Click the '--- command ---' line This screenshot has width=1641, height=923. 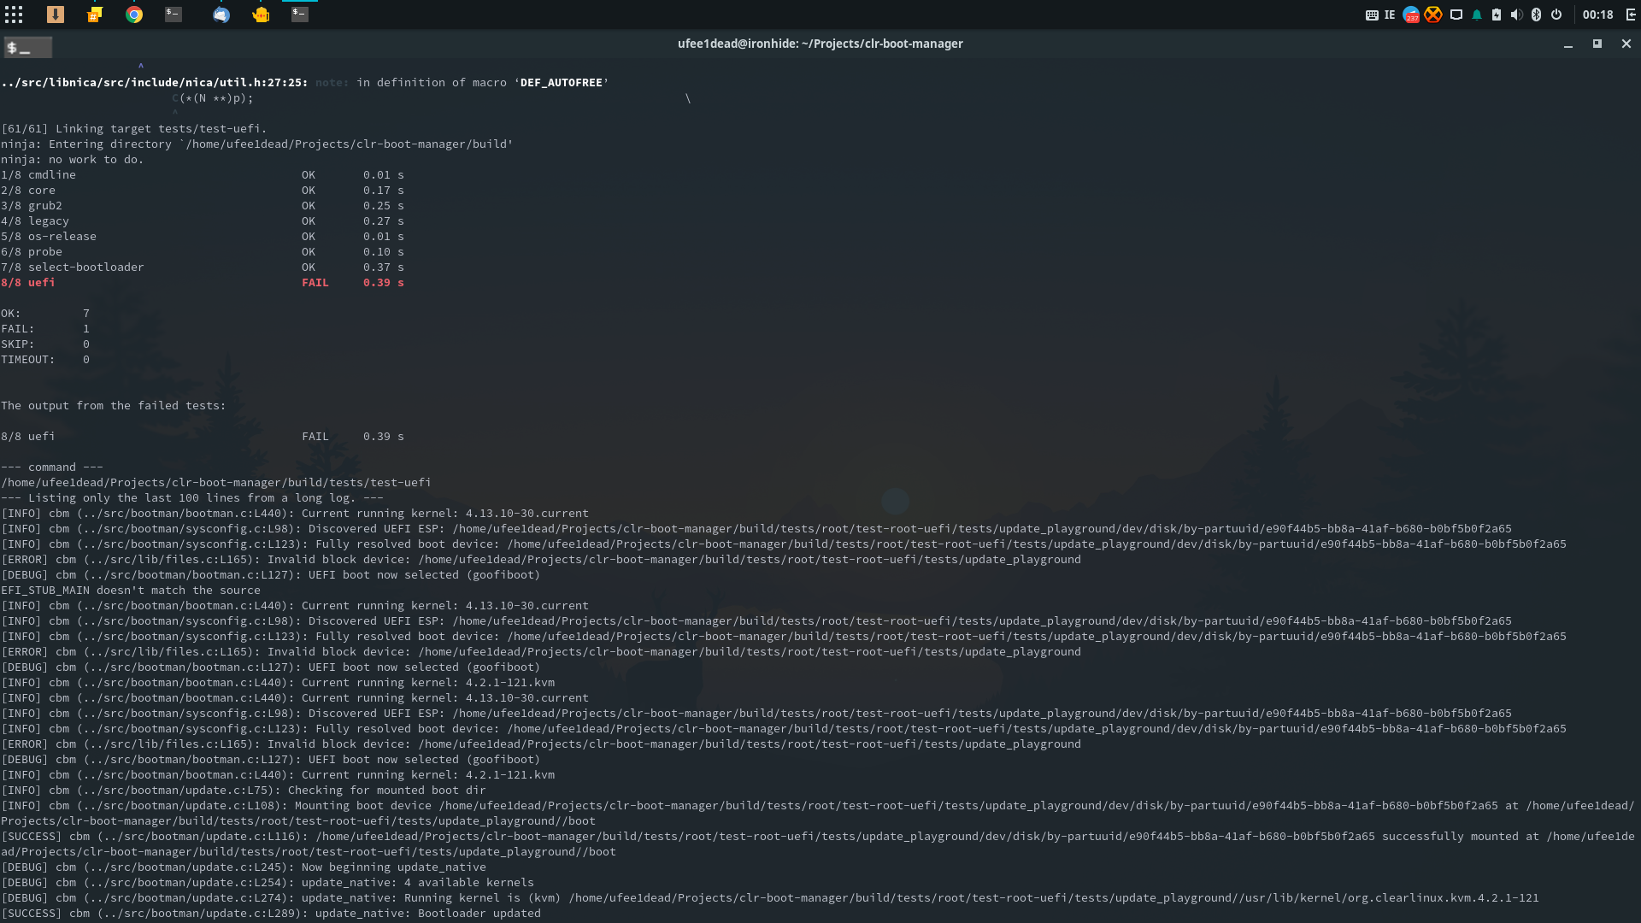point(52,467)
